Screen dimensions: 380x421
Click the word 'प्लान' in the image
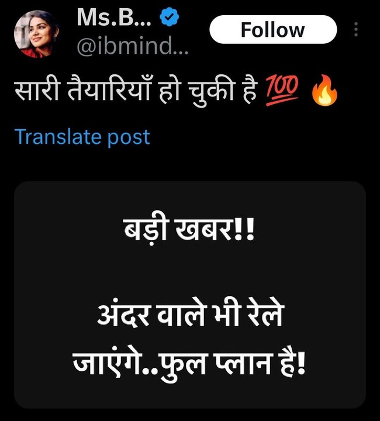(244, 364)
